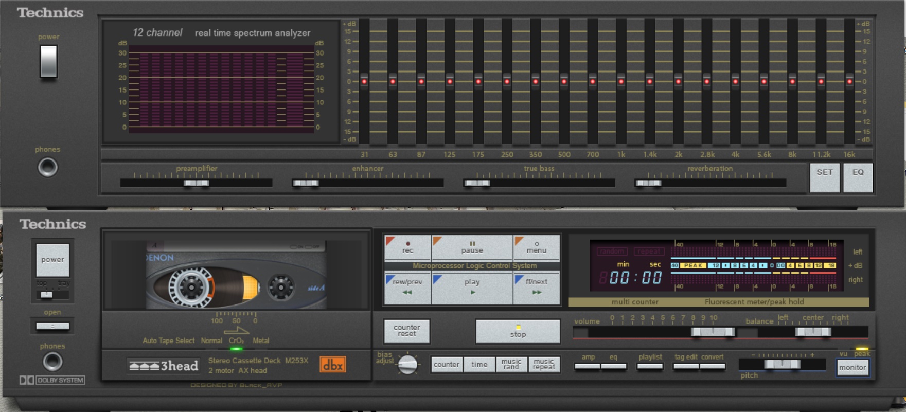Skip ahead with the ff/next button
906x412 pixels.
(x=536, y=288)
